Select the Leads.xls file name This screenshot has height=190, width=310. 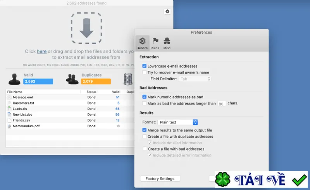(x=20, y=109)
